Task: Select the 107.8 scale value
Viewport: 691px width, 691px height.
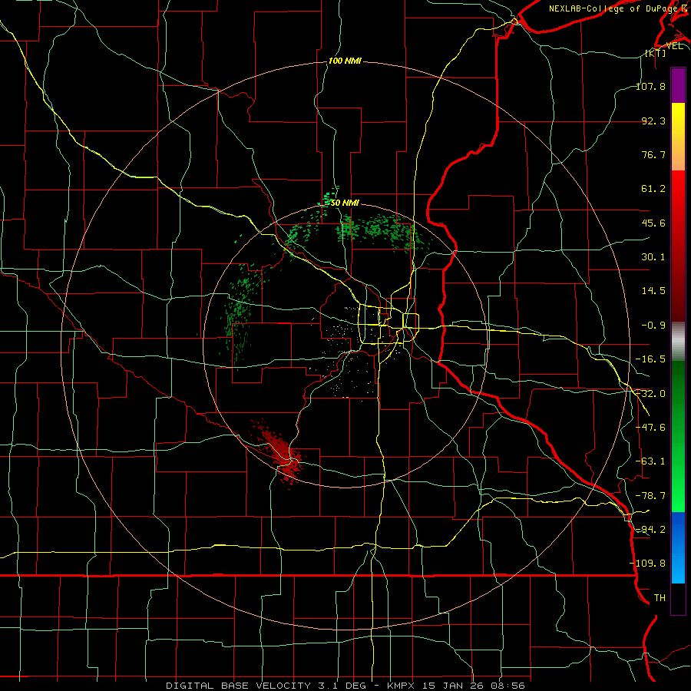Action: coord(650,86)
